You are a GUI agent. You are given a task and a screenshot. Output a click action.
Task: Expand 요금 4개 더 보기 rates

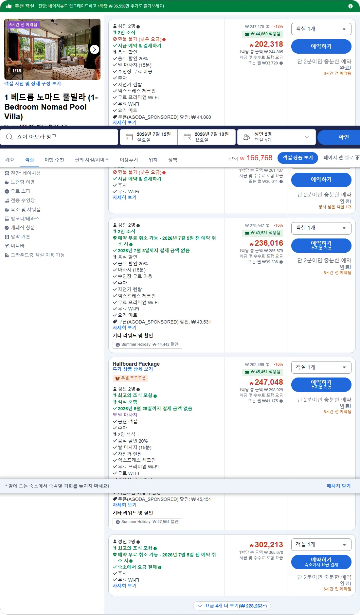pyautogui.click(x=232, y=606)
